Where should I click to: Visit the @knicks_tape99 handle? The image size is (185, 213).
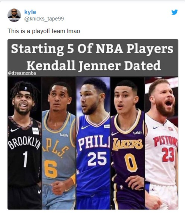coord(44,19)
